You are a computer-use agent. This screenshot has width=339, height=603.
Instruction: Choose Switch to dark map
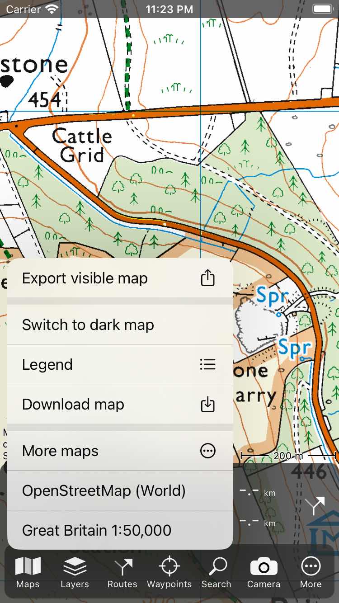(120, 325)
